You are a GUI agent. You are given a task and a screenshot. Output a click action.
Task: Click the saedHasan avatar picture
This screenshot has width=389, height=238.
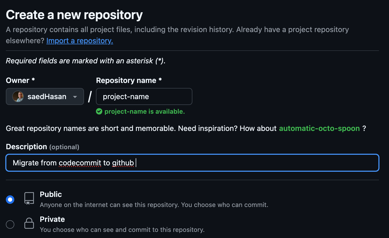tap(18, 96)
